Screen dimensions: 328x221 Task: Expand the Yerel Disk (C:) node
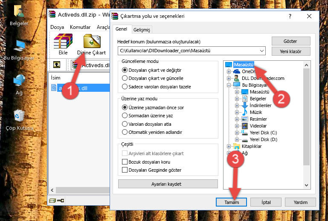tap(237, 133)
